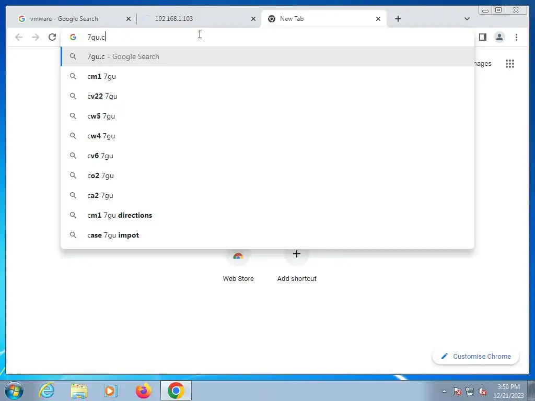Reload the current page
The image size is (535, 401).
[52, 37]
